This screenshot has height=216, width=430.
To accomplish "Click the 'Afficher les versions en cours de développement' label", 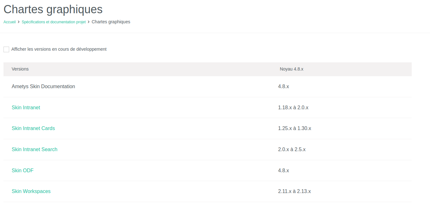I will tap(59, 49).
